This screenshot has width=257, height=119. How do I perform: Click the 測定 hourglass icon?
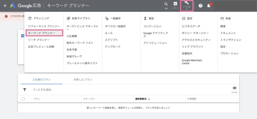click(x=145, y=18)
